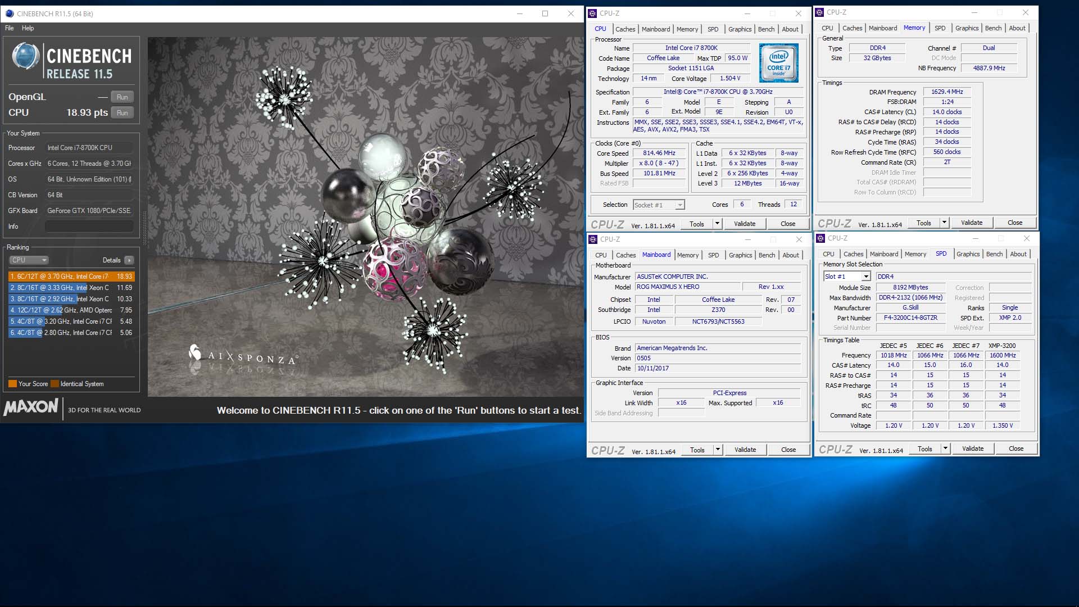This screenshot has height=607, width=1079.
Task: Click the Details label in Ranking panel
Action: coord(111,260)
